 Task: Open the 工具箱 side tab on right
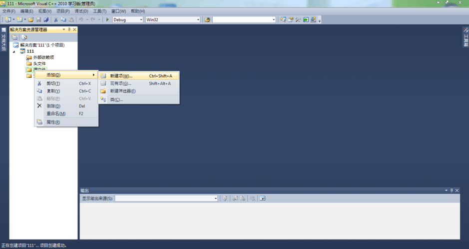click(x=466, y=37)
